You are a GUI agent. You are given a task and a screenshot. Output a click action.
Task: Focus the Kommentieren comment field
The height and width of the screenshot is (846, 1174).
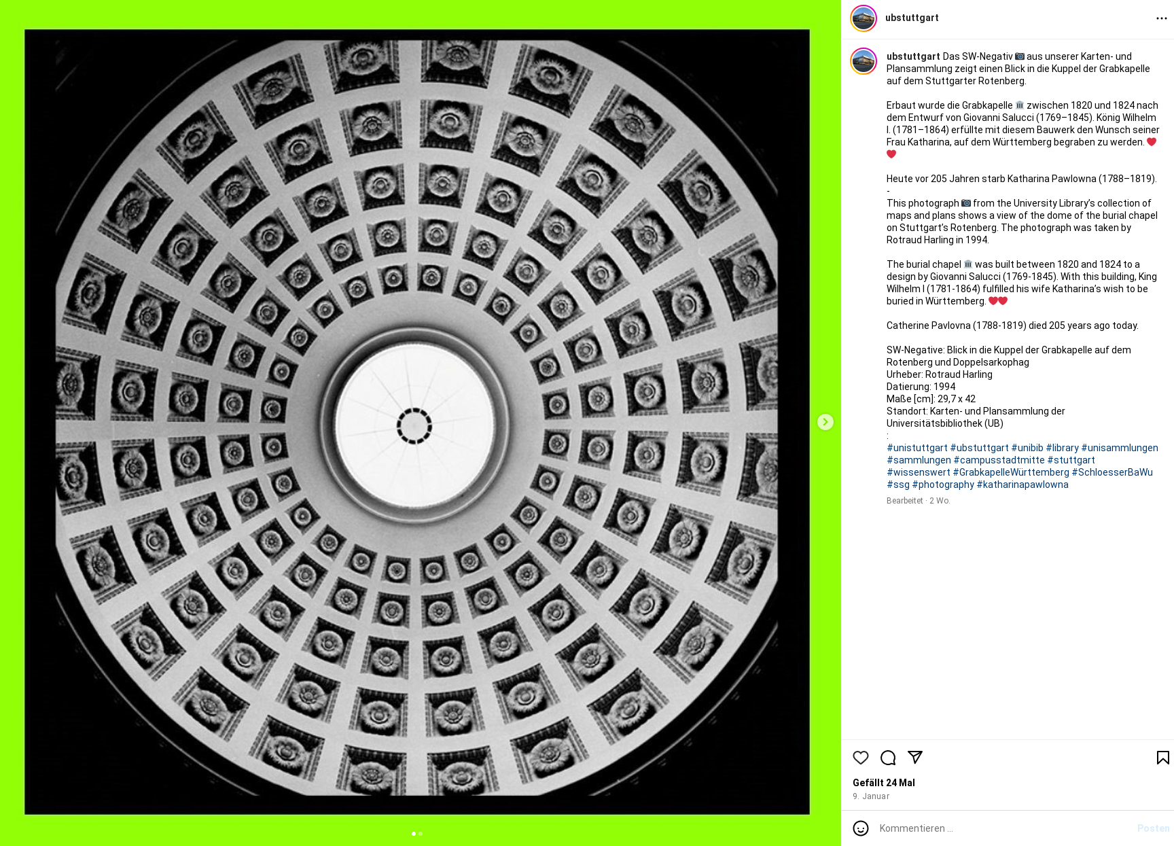tap(1004, 828)
